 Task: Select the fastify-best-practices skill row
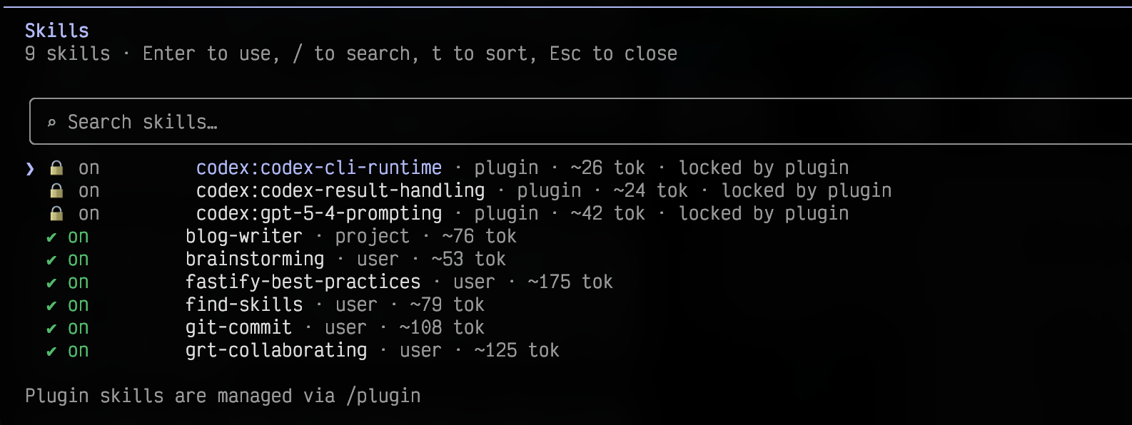click(303, 282)
